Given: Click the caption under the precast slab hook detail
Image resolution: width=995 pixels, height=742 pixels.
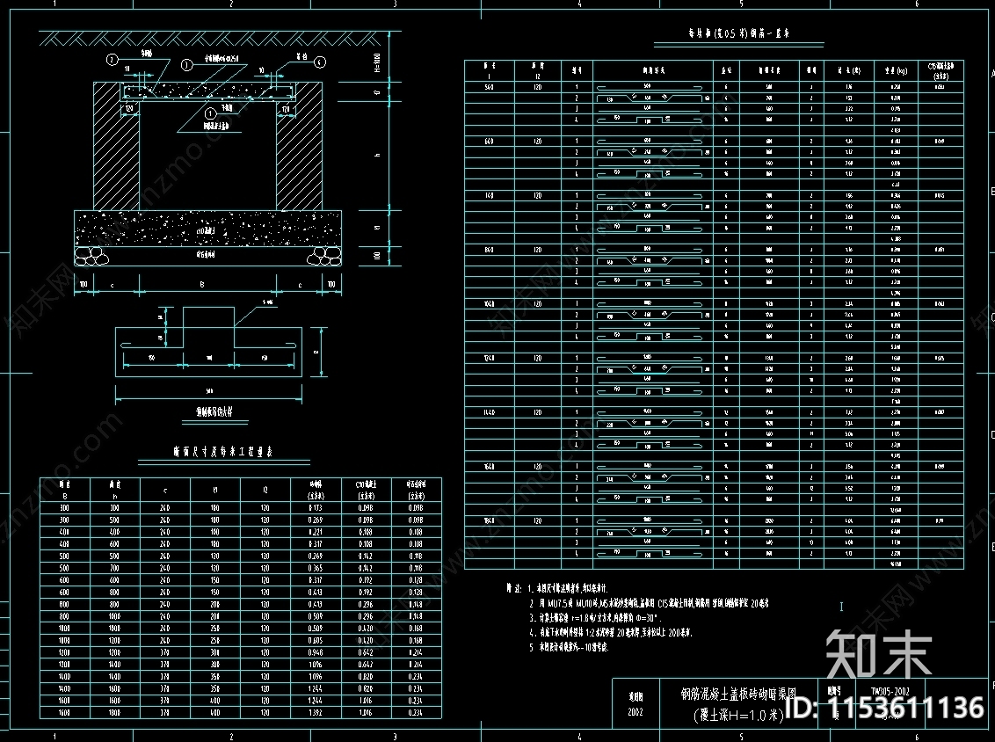Looking at the screenshot, I should click(x=214, y=412).
